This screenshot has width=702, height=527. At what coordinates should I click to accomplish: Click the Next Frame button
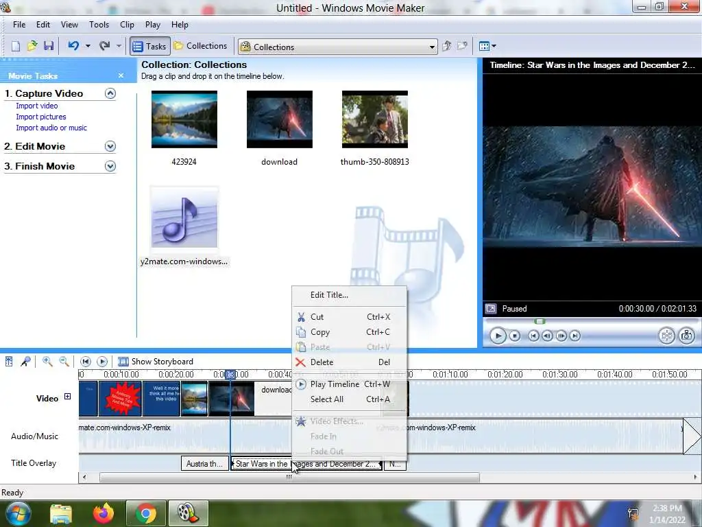coord(561,336)
